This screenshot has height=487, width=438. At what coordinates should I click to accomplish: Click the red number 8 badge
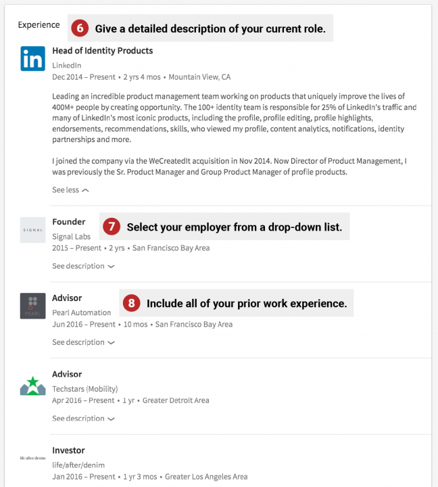click(x=132, y=304)
